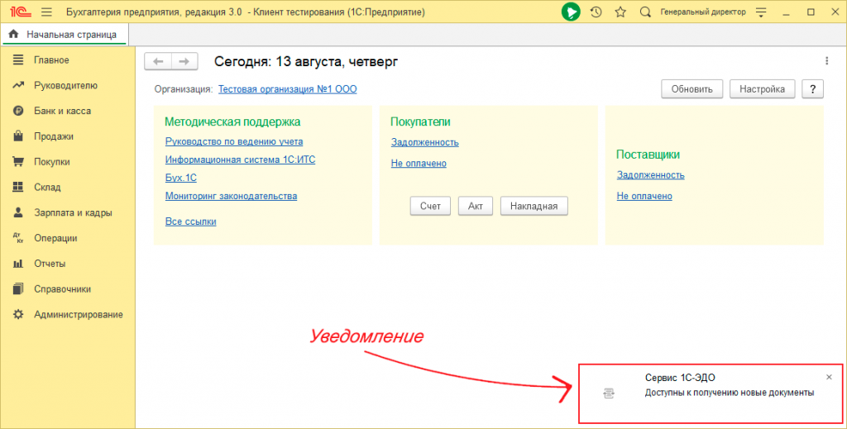This screenshot has height=429, width=847.
Task: Click the Счет button
Action: click(430, 206)
